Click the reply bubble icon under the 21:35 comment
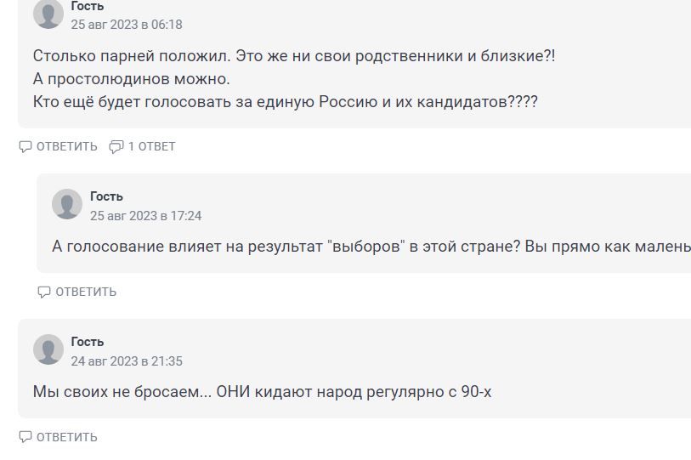Screen dimensions: 691x460 25,437
